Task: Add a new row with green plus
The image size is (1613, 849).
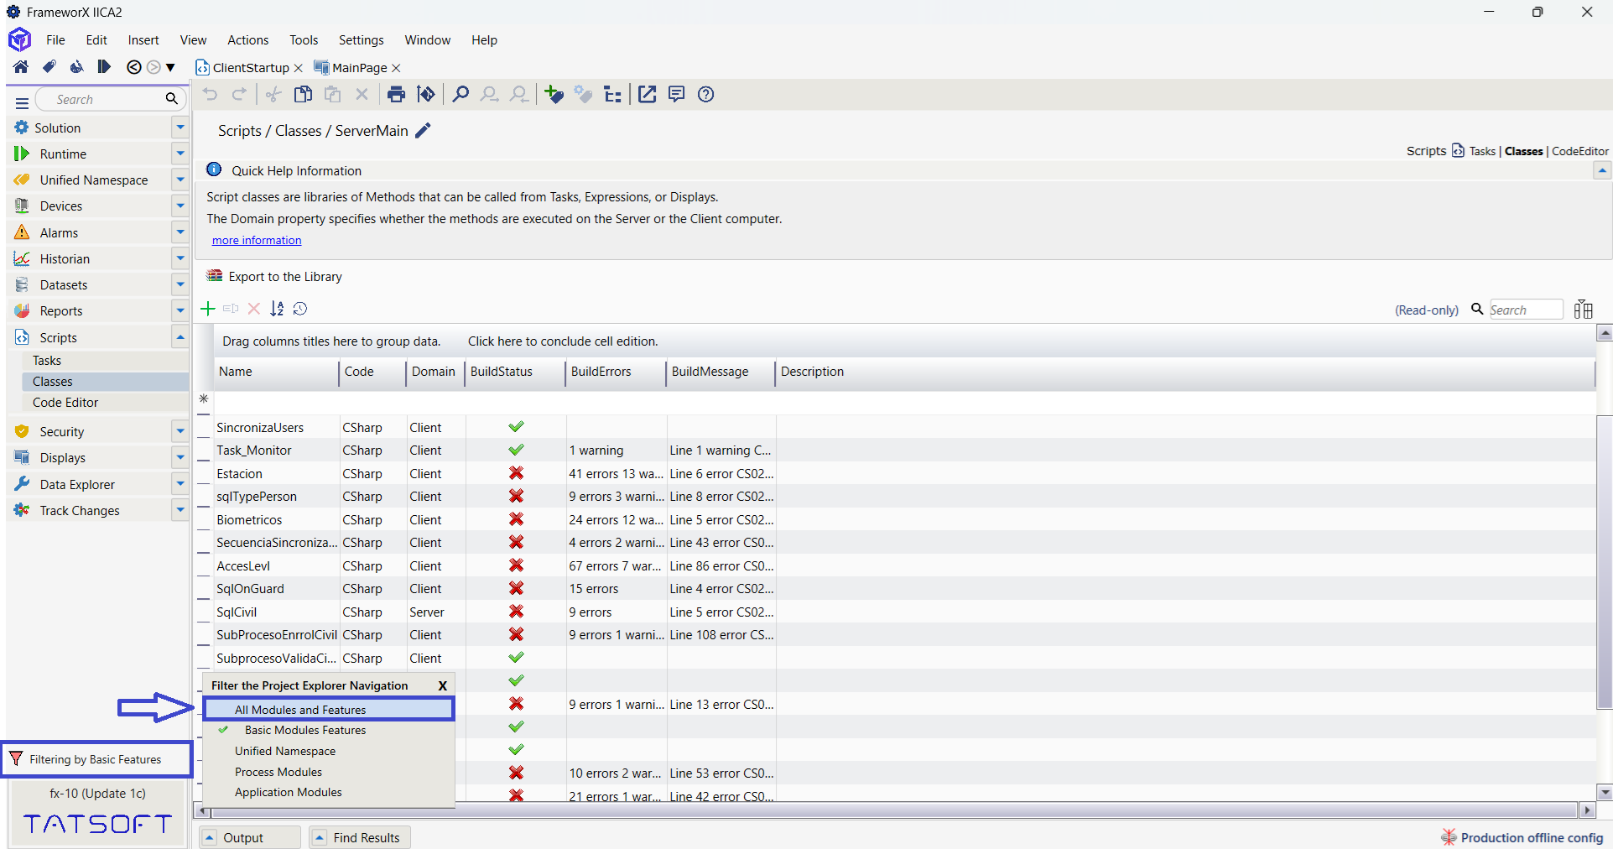Action: (x=208, y=309)
